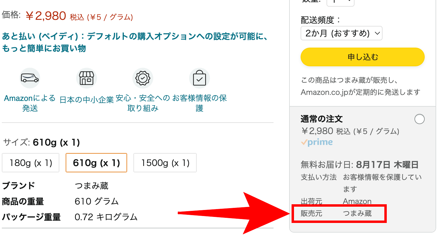Open the 数量 quantity dropdown
The width and height of the screenshot is (447, 238).
(x=340, y=2)
